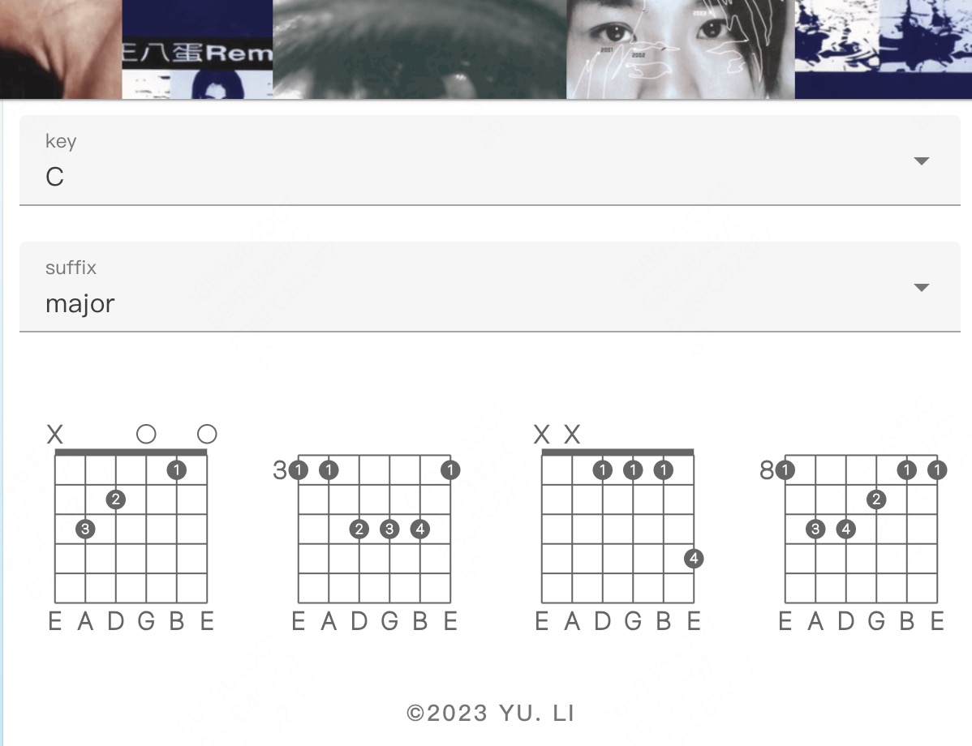This screenshot has width=972, height=746.
Task: Click the album cover with Rem text
Action: [197, 49]
